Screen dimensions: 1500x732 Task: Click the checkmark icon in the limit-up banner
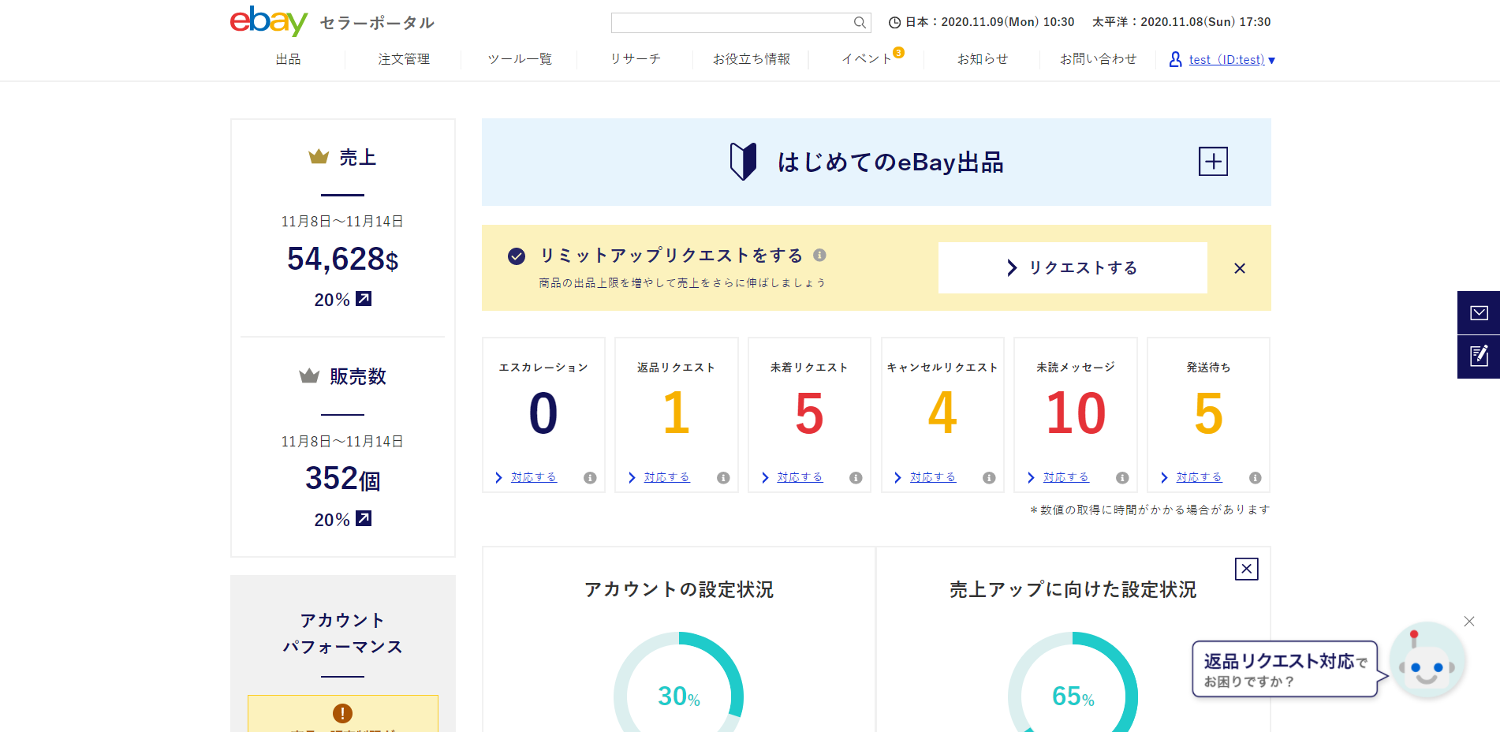pos(517,256)
